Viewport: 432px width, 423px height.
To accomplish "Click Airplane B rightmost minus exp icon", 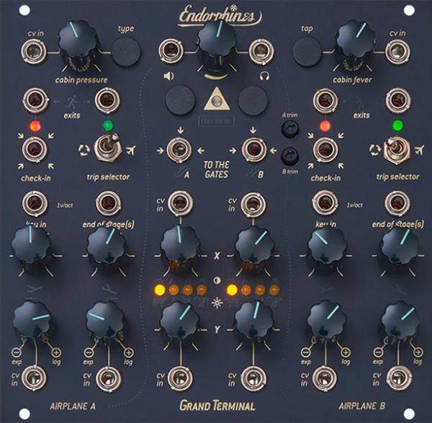I will click(x=378, y=352).
